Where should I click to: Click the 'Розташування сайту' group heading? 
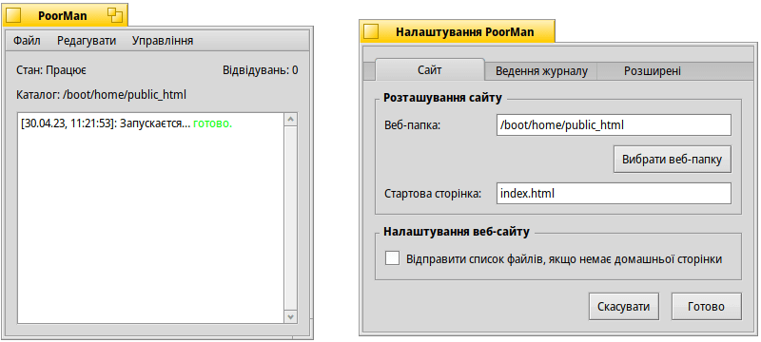(442, 97)
